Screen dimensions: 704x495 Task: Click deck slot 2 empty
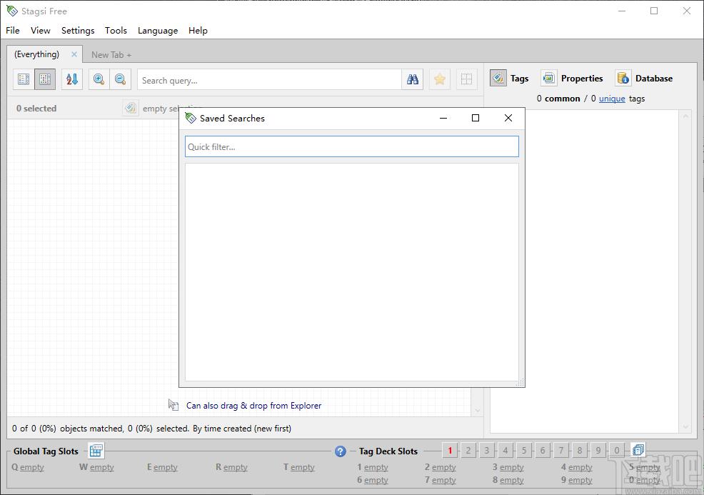441,467
